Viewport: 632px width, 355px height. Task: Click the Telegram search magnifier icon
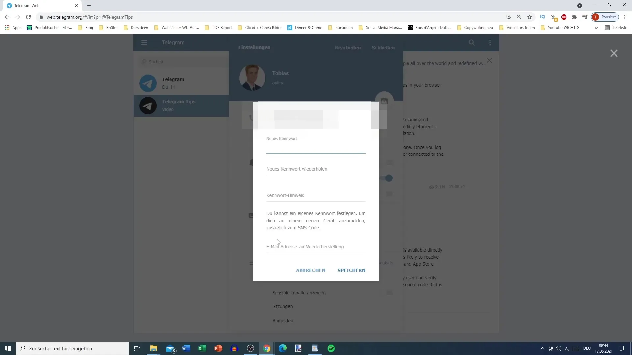click(471, 42)
